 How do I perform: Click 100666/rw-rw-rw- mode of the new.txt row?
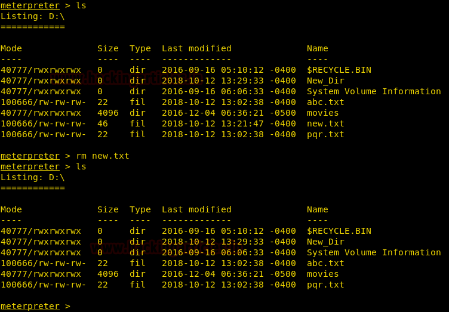(43, 123)
